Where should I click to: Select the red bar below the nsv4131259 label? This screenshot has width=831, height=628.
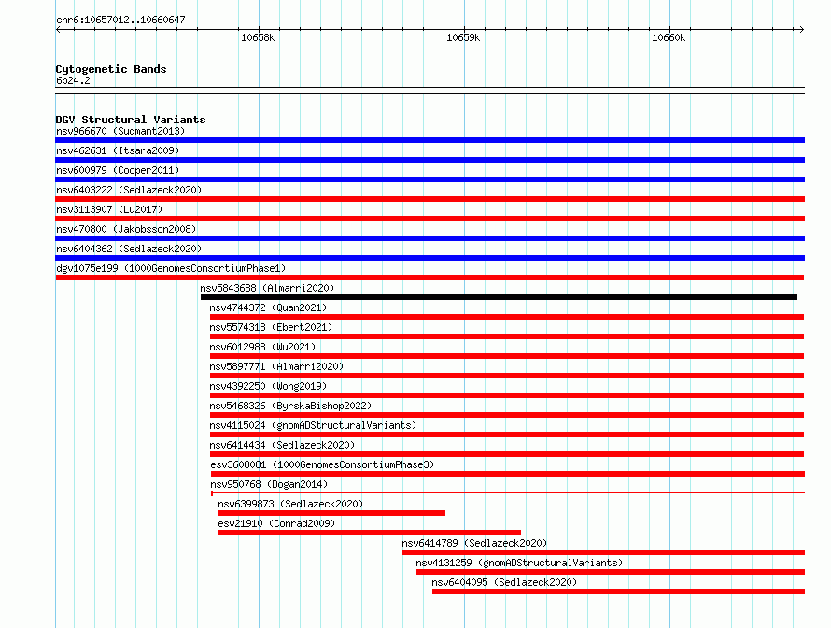pyautogui.click(x=610, y=572)
